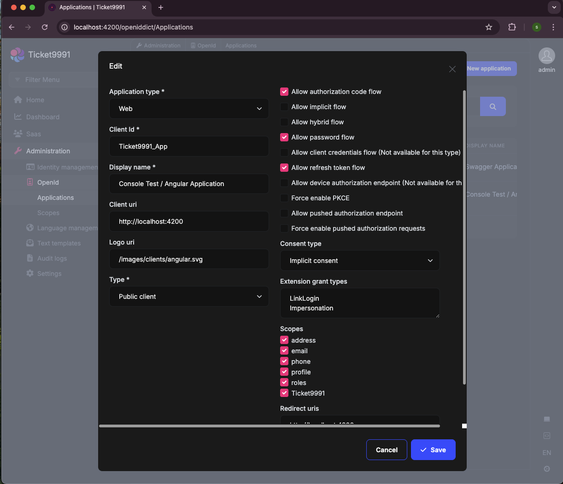Save the application changes
The height and width of the screenshot is (484, 563).
point(433,450)
